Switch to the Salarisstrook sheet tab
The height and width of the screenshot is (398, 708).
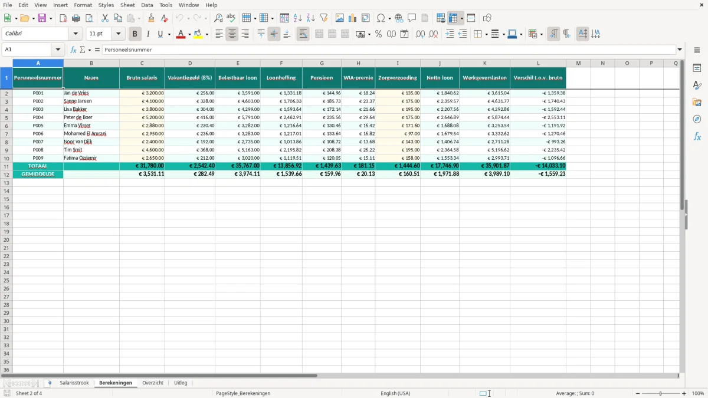(74, 383)
